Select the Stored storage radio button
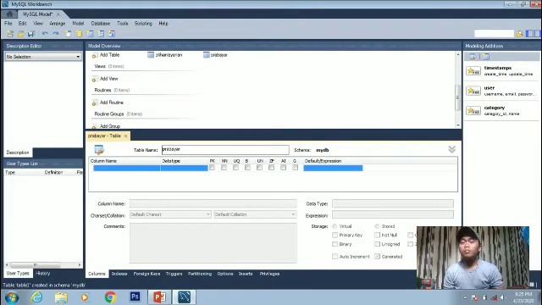 click(377, 226)
